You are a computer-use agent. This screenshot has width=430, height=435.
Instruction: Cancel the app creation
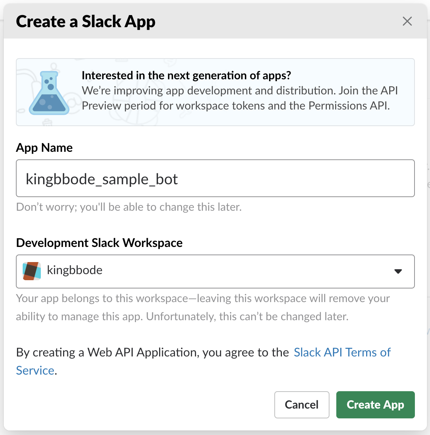(302, 405)
